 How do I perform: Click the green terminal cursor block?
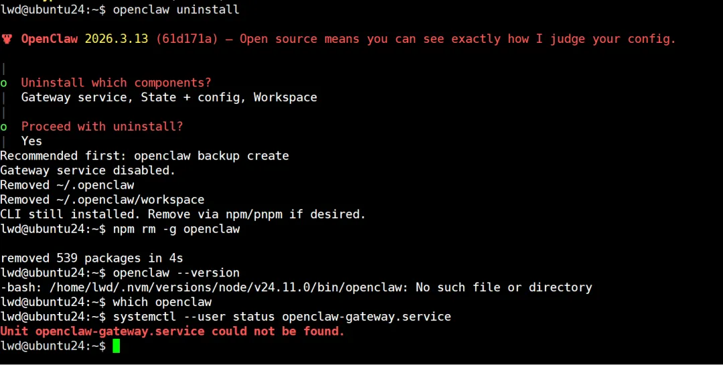click(x=116, y=346)
